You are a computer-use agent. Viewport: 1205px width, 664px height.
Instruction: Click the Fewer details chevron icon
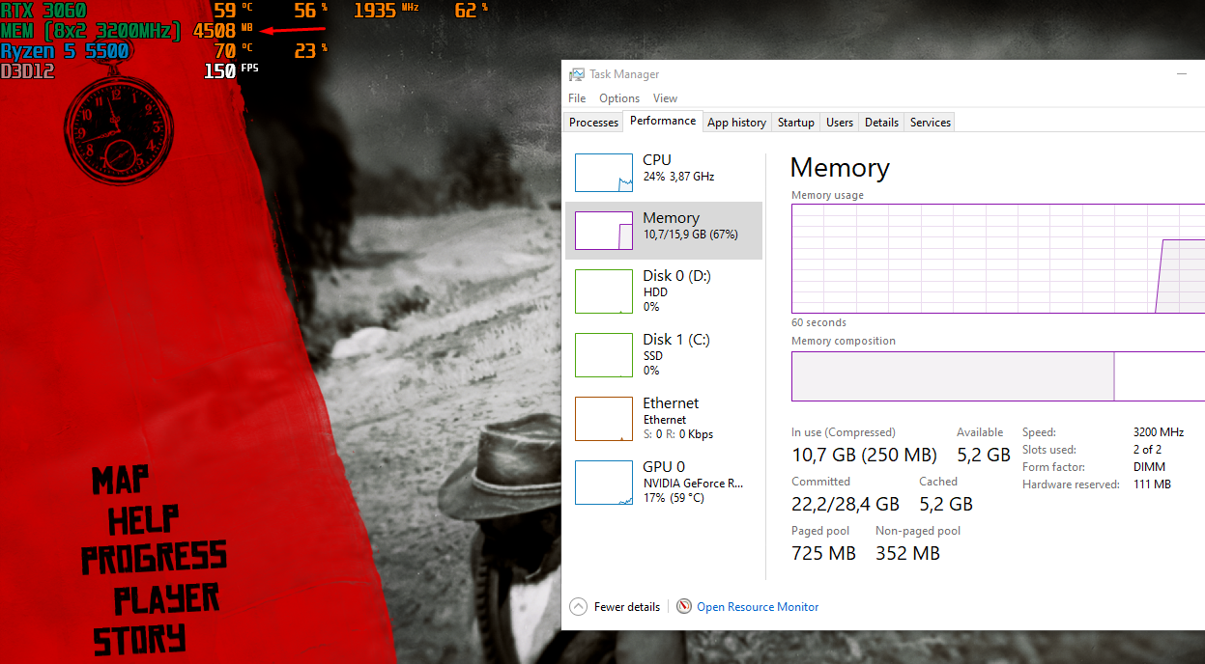pyautogui.click(x=579, y=607)
